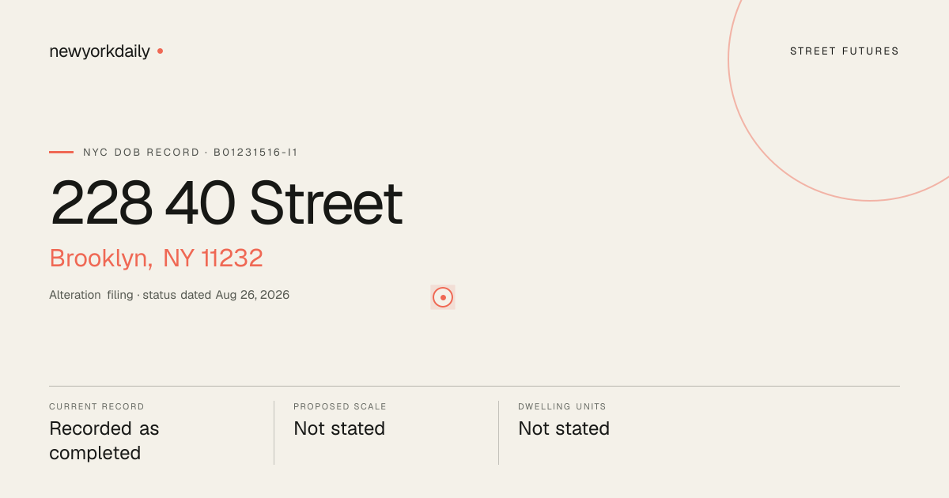
Task: Click the B01231516-I1 job number
Action: click(255, 152)
